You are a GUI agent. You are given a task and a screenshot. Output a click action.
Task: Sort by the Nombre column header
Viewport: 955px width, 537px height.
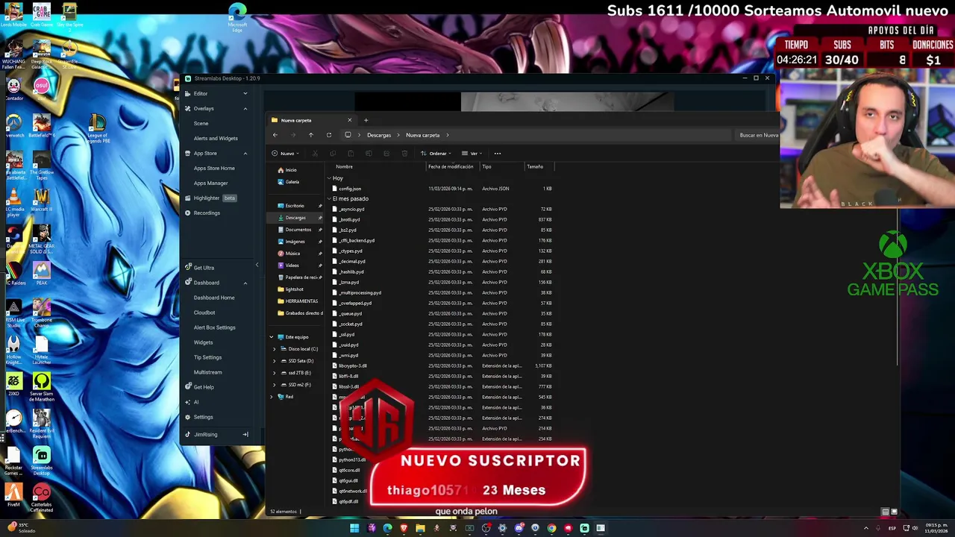point(344,166)
